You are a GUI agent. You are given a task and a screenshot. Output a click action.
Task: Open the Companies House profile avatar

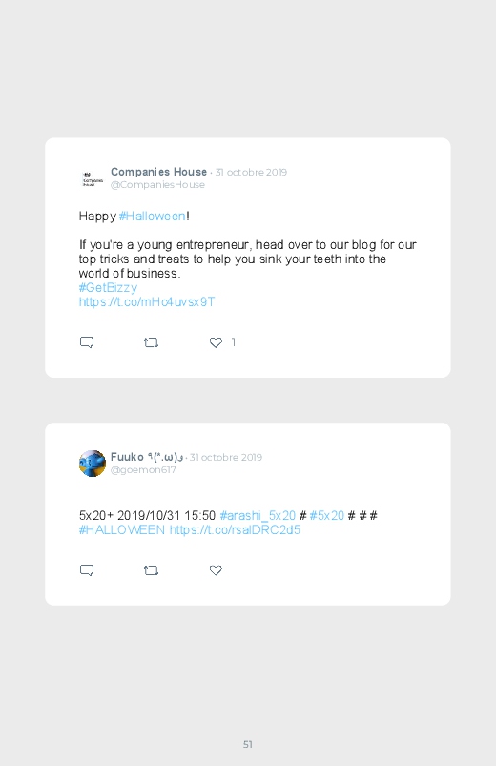click(x=93, y=178)
